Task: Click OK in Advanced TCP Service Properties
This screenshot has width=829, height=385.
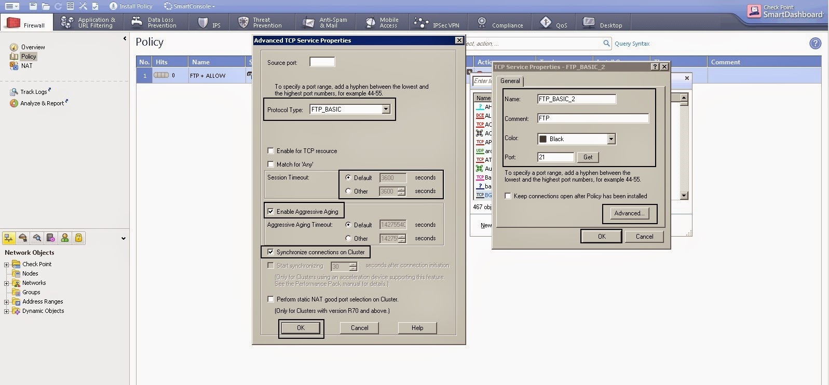Action: [x=301, y=328]
